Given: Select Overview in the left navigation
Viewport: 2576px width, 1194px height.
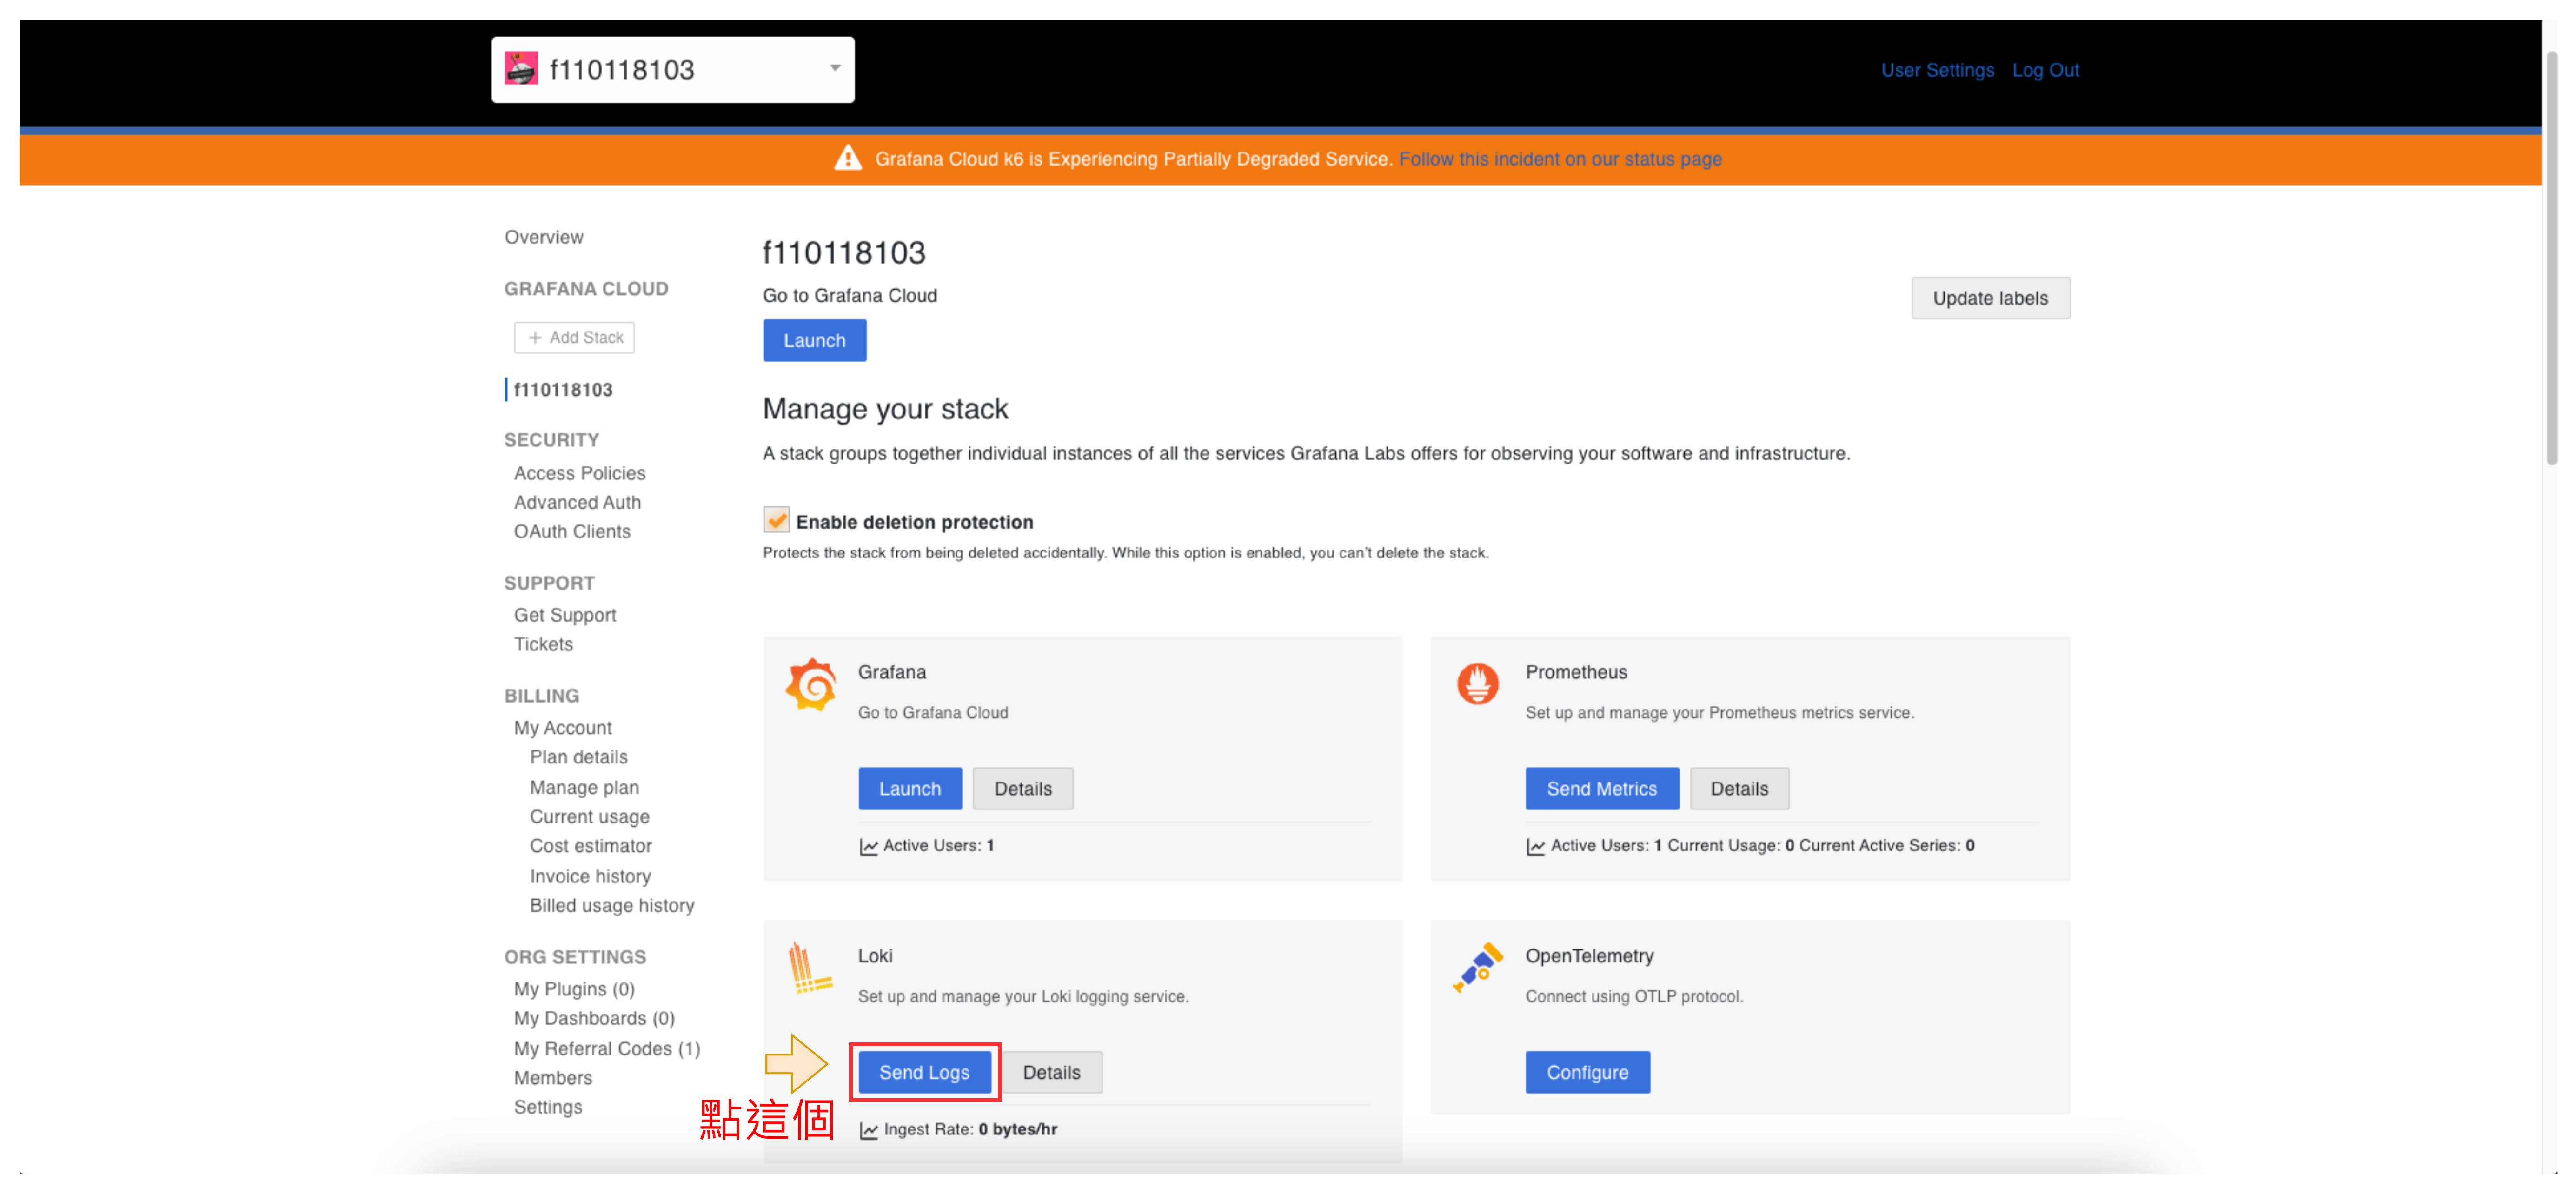Looking at the screenshot, I should pyautogui.click(x=543, y=237).
